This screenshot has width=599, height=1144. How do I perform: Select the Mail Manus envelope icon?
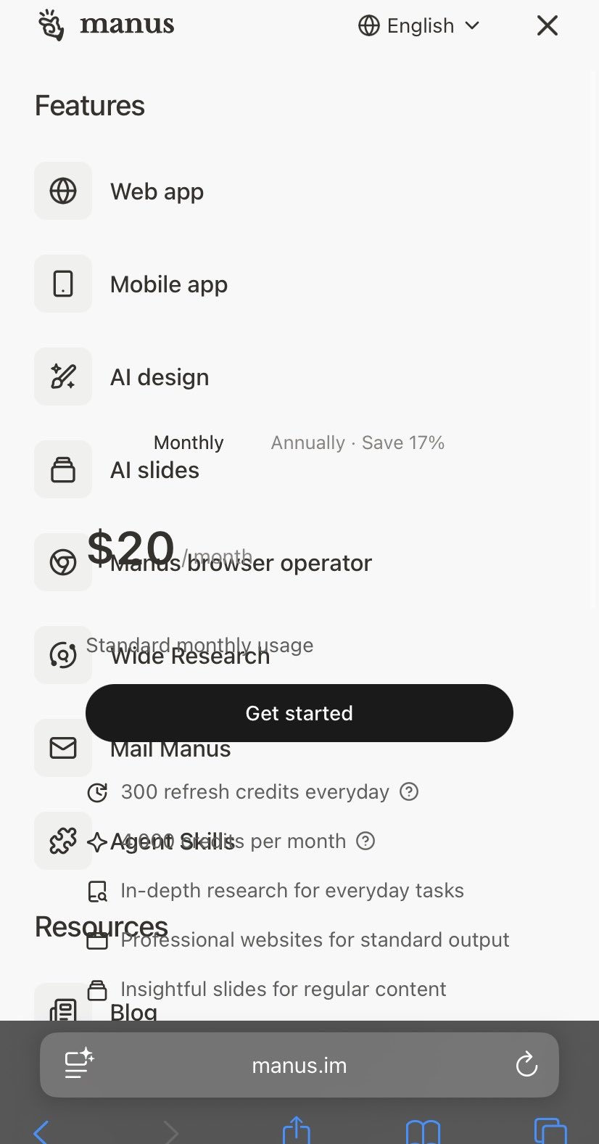click(x=63, y=748)
